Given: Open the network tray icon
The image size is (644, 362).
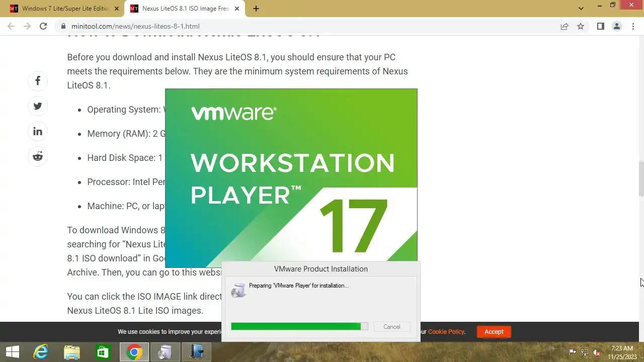Looking at the screenshot, I should (585, 352).
